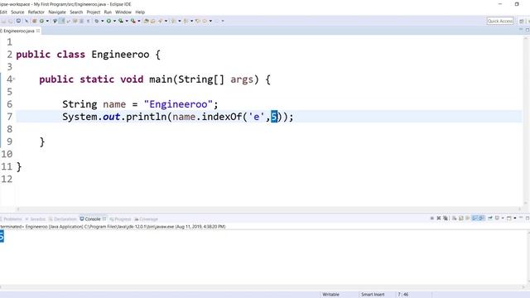Click the green Run button in the toolbar

(108, 21)
